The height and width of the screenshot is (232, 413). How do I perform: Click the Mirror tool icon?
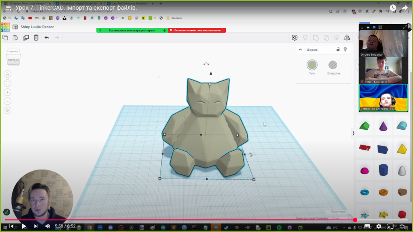pos(347,37)
